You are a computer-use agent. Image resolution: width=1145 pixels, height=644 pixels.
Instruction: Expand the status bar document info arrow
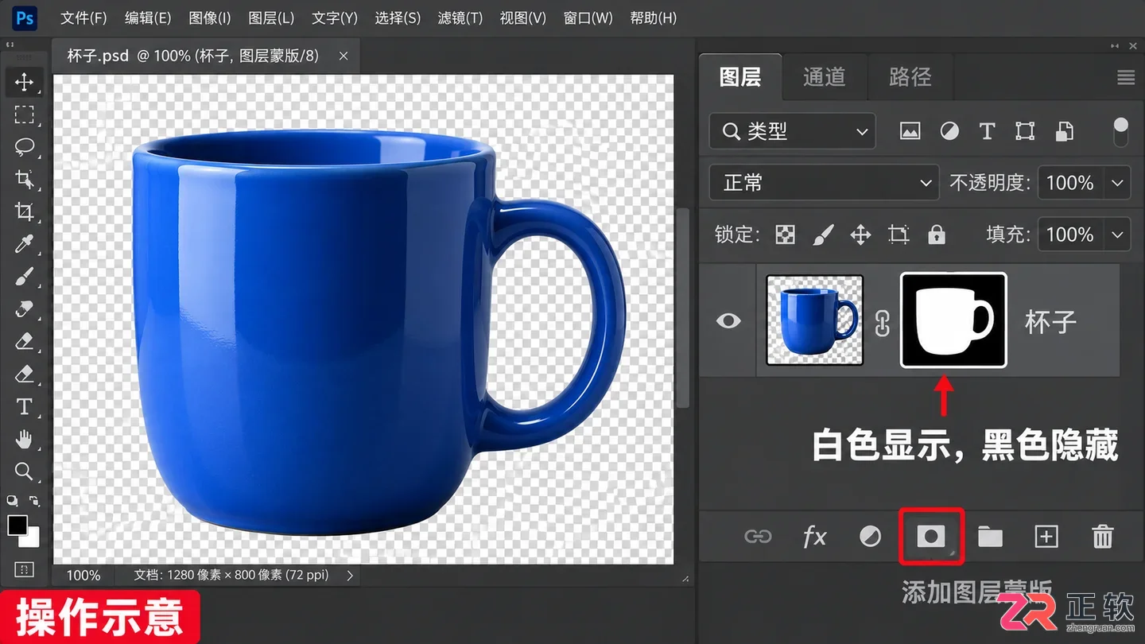[x=350, y=575]
